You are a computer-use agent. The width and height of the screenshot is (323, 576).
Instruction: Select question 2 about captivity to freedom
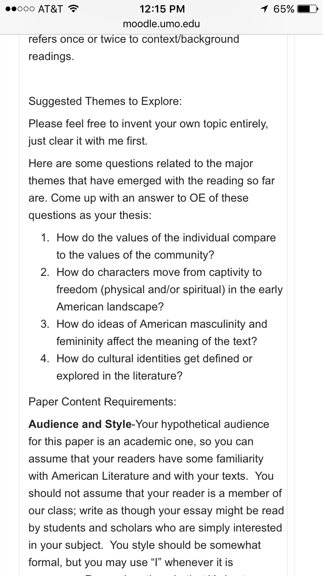[x=169, y=289]
